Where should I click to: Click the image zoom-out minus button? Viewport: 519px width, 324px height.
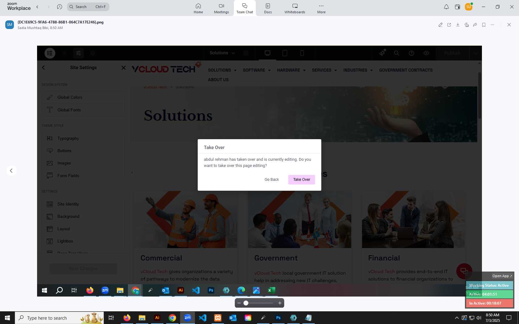coord(239,303)
